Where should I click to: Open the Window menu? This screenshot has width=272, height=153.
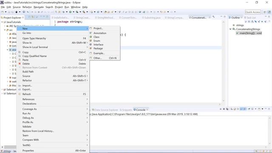click(76, 7)
